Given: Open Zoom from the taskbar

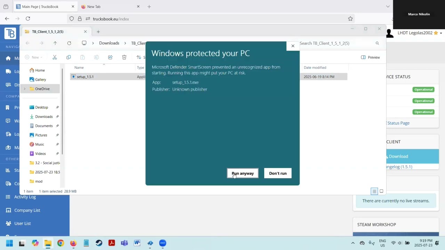Looking at the screenshot, I should pos(163,243).
